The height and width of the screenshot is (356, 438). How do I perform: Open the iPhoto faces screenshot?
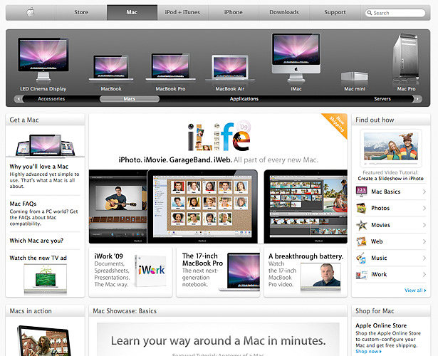(202, 206)
